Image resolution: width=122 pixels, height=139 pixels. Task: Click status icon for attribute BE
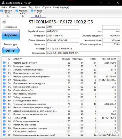point(4,104)
